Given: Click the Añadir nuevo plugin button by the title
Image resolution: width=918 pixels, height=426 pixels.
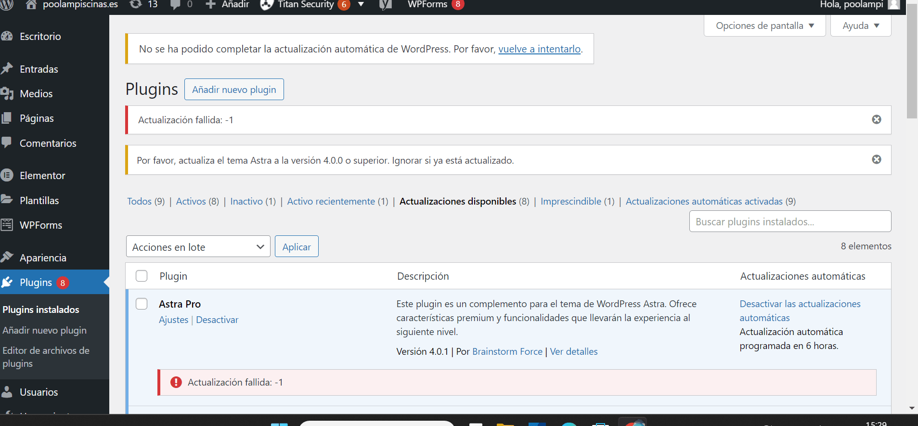Looking at the screenshot, I should pyautogui.click(x=234, y=90).
